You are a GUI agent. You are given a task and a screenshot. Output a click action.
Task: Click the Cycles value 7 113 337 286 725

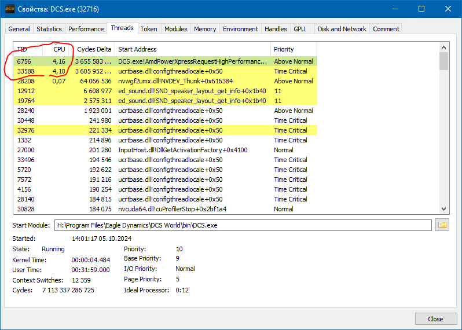pyautogui.click(x=68, y=290)
